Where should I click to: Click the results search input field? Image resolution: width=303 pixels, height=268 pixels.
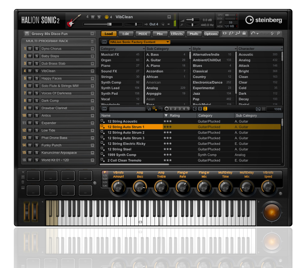127,109
